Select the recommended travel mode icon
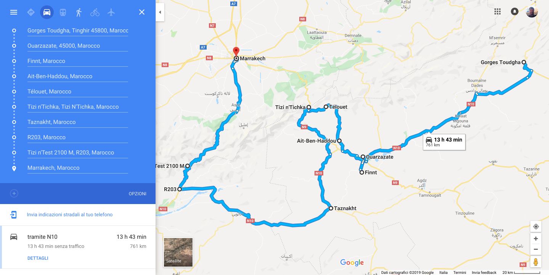Screen dimensions: 549x275 coord(31,12)
